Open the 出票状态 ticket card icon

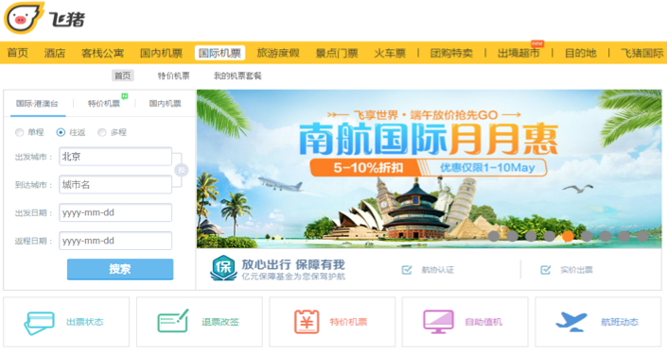[39, 323]
